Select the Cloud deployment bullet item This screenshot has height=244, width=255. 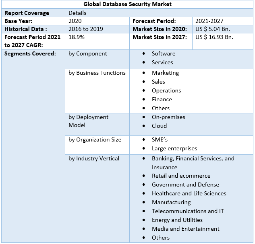tap(159, 126)
